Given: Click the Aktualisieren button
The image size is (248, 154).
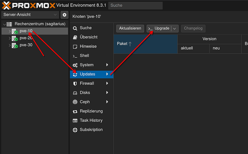Looking at the screenshot, I should click(x=130, y=28).
